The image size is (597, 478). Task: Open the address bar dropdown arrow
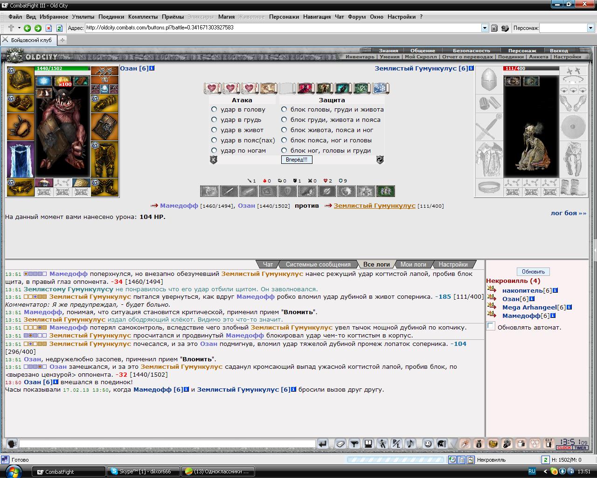pos(485,28)
